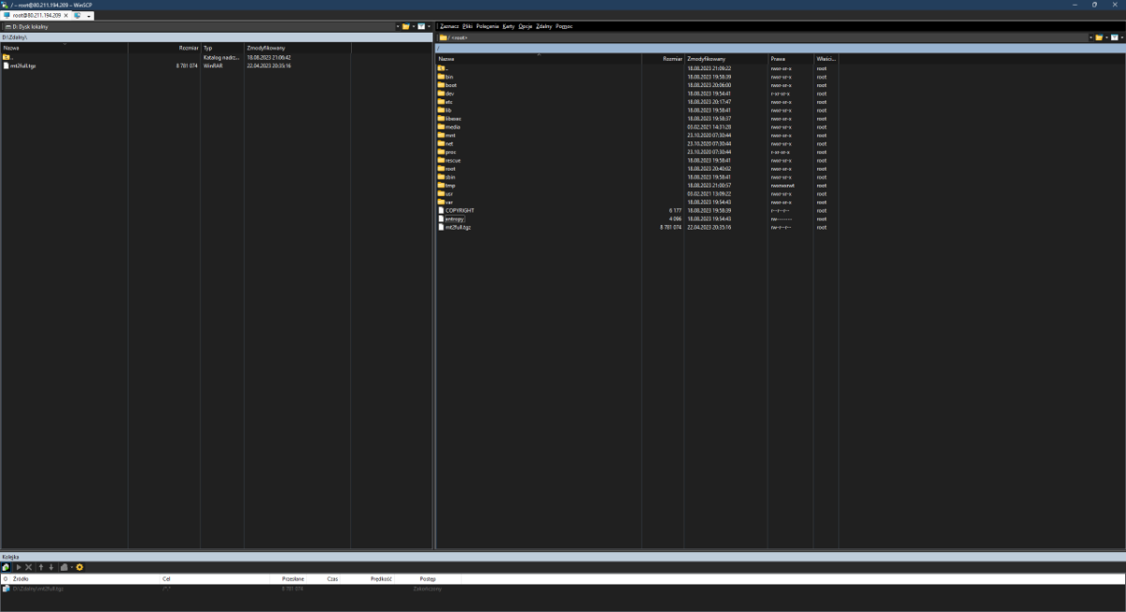The height and width of the screenshot is (612, 1126).
Task: Close the root@80.211.194.209 session tab
Action: coord(66,16)
